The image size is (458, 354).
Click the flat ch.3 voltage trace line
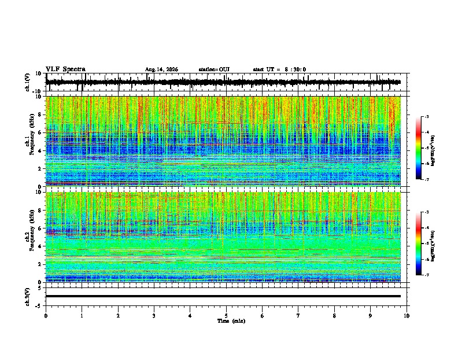(223, 296)
